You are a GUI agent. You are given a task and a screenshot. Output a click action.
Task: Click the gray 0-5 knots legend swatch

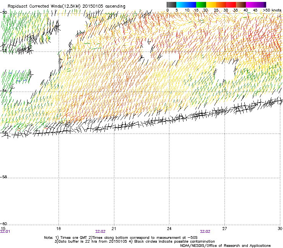(171, 5)
